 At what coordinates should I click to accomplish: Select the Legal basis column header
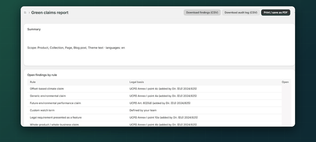point(136,82)
